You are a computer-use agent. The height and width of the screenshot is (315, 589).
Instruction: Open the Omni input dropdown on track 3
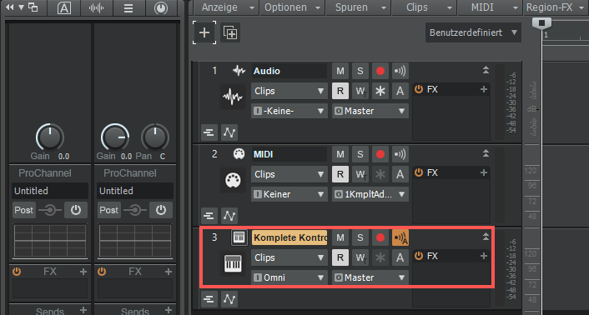289,277
